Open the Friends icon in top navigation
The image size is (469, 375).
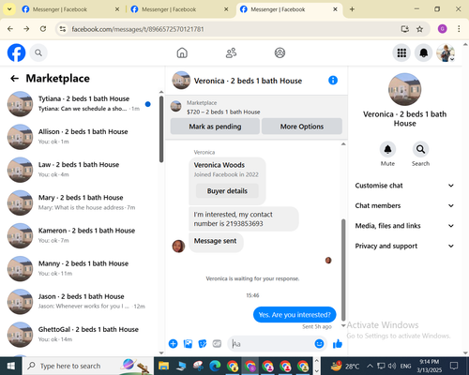pos(231,52)
